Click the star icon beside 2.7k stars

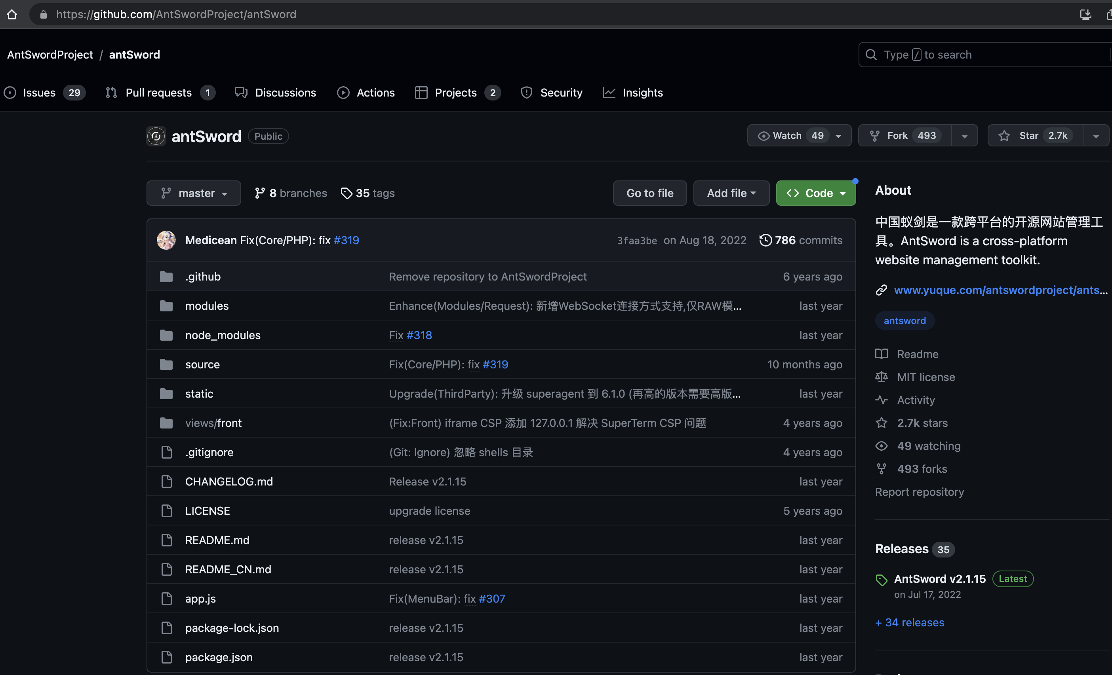[x=882, y=423]
